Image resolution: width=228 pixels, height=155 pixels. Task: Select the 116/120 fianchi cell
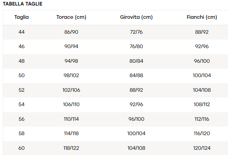coord(202,133)
